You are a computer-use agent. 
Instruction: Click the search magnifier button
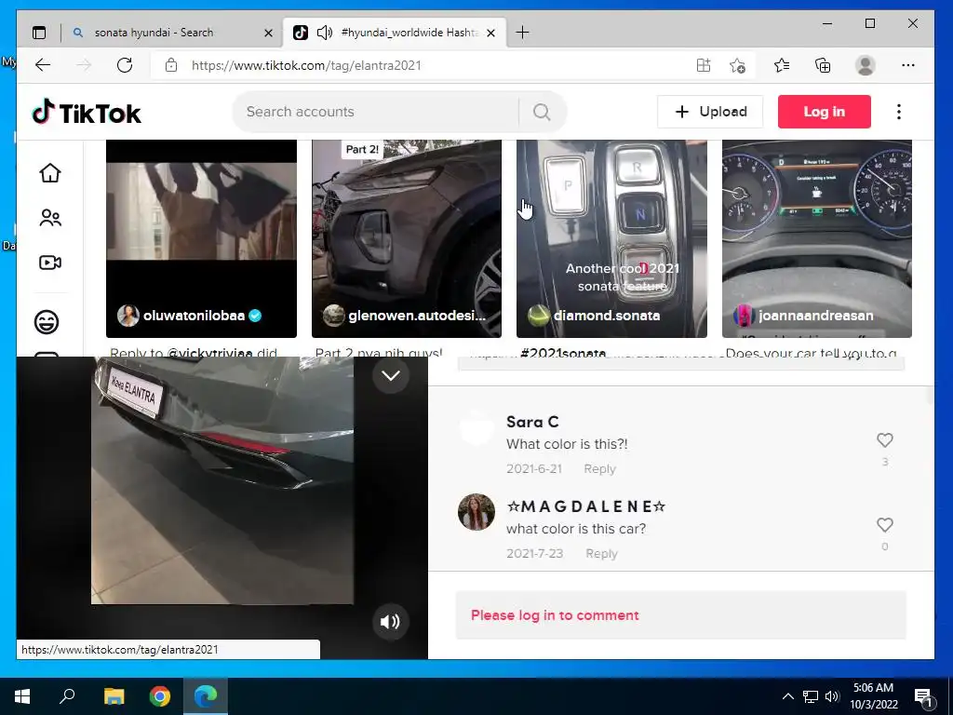(542, 112)
